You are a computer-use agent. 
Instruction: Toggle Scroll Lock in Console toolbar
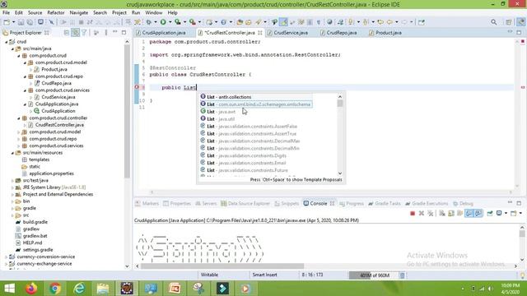click(451, 214)
